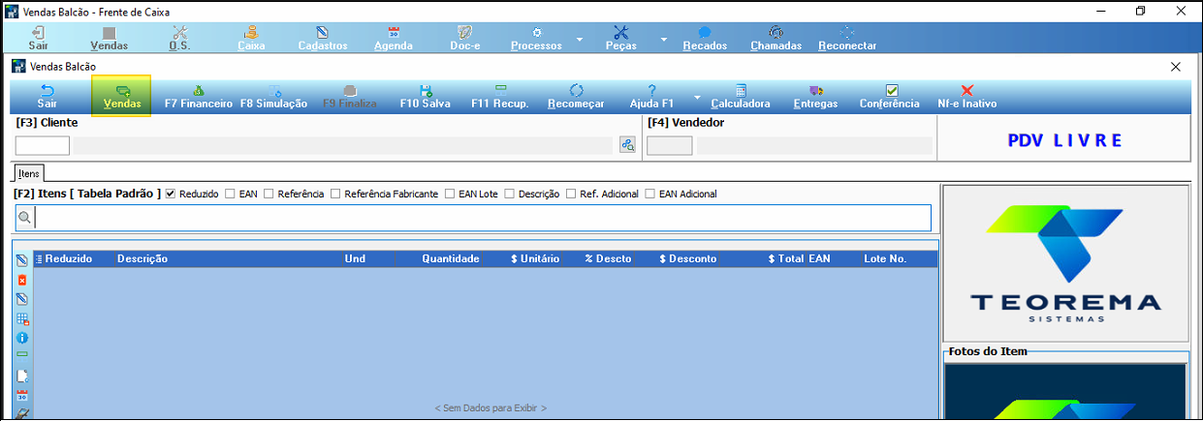Click the Recomeçar button
Viewport: 1203px width, 421px height.
tap(576, 96)
